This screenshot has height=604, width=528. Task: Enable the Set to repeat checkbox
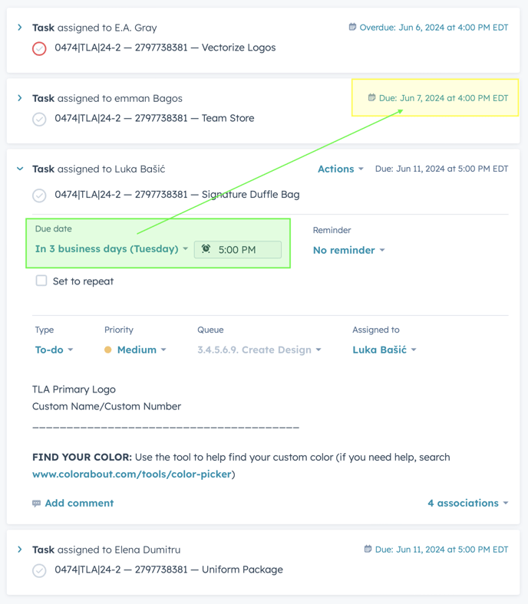coord(41,281)
